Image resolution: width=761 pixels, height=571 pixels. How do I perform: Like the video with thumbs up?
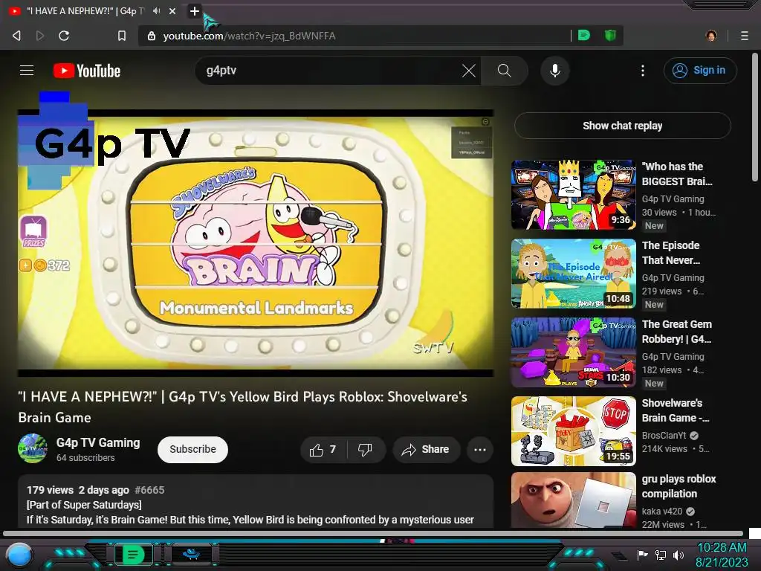click(x=323, y=450)
